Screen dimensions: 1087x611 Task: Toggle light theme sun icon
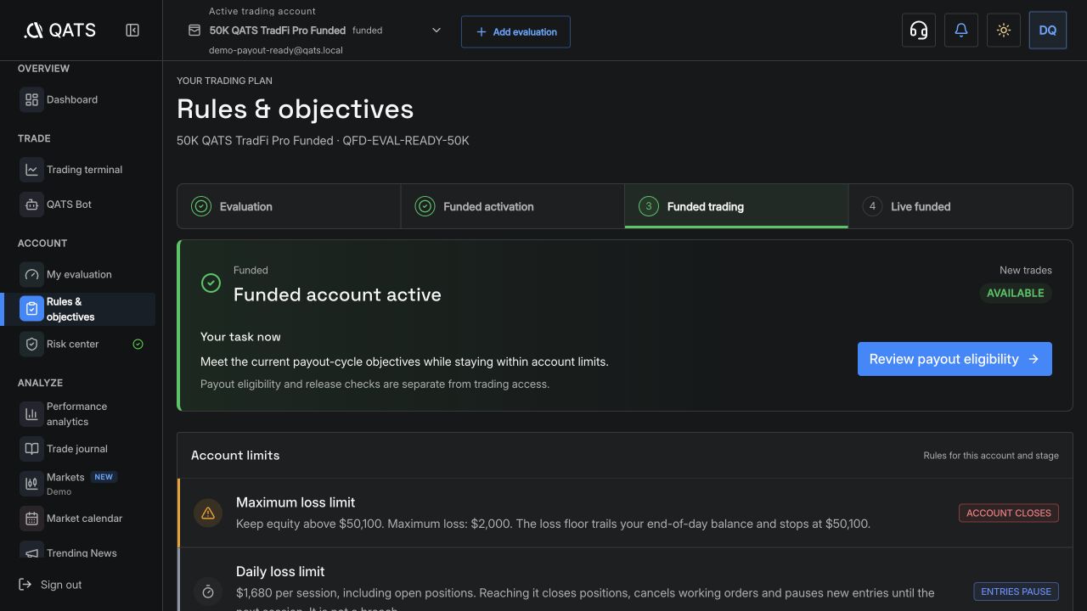coord(1003,31)
